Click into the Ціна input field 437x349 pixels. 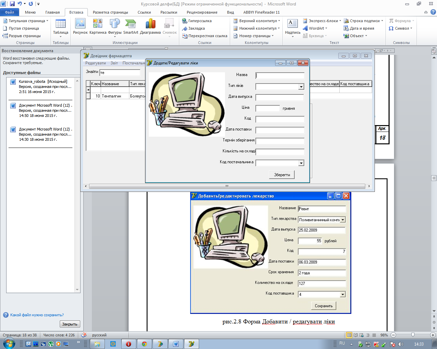pyautogui.click(x=268, y=108)
